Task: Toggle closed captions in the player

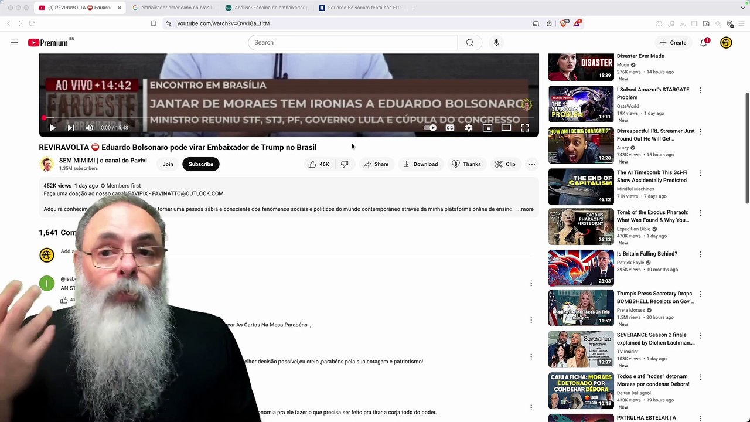Action: (450, 128)
